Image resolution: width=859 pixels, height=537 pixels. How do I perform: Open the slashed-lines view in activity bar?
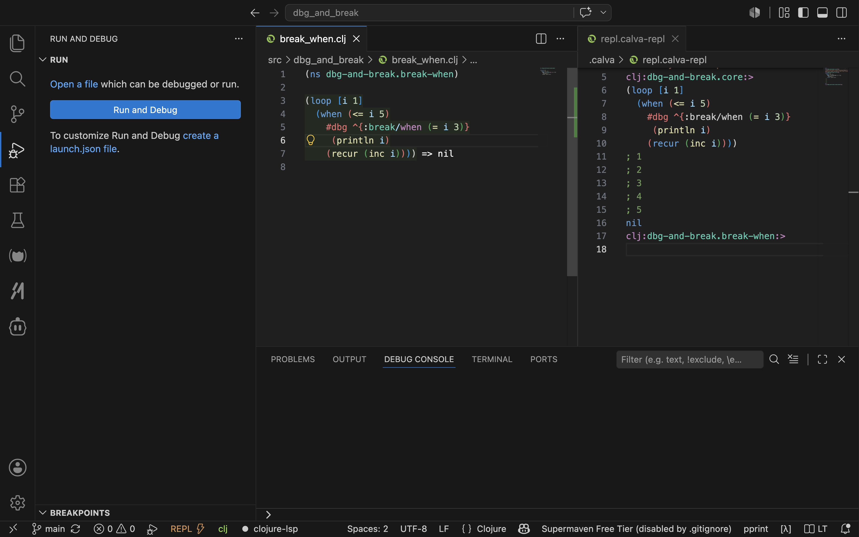click(x=17, y=291)
